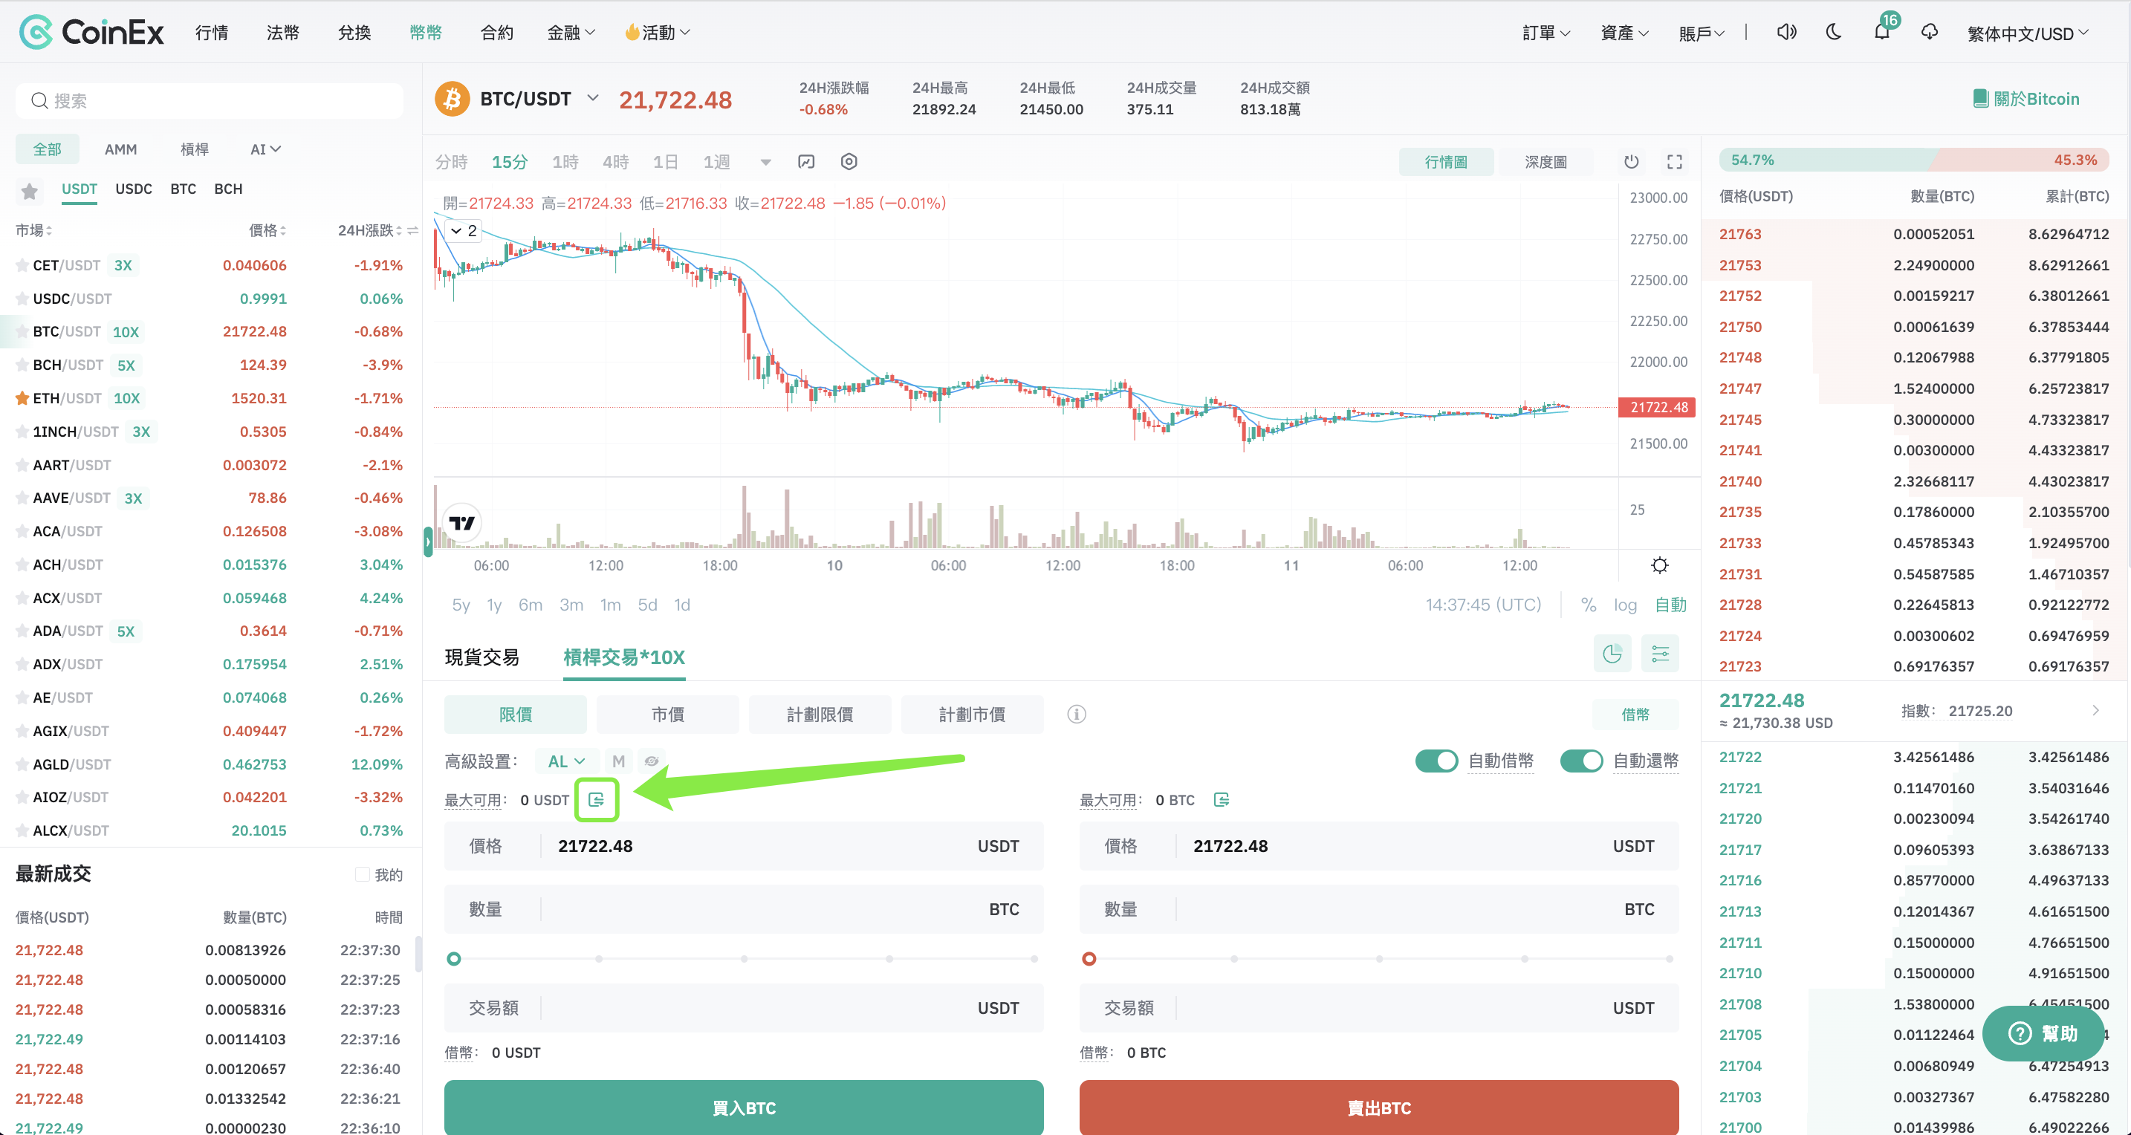Open the 資產 dropdown
2131x1135 pixels.
(1624, 32)
